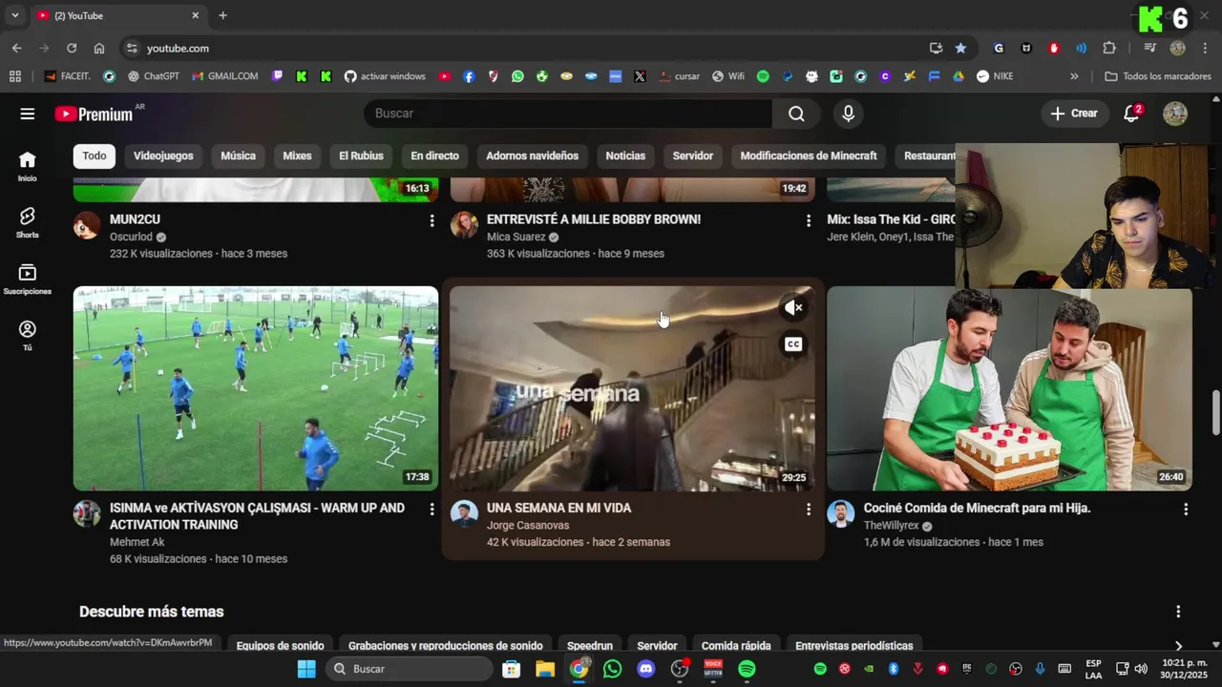Expand hidden bookmarks chevron
1222x687 pixels.
click(x=1074, y=76)
